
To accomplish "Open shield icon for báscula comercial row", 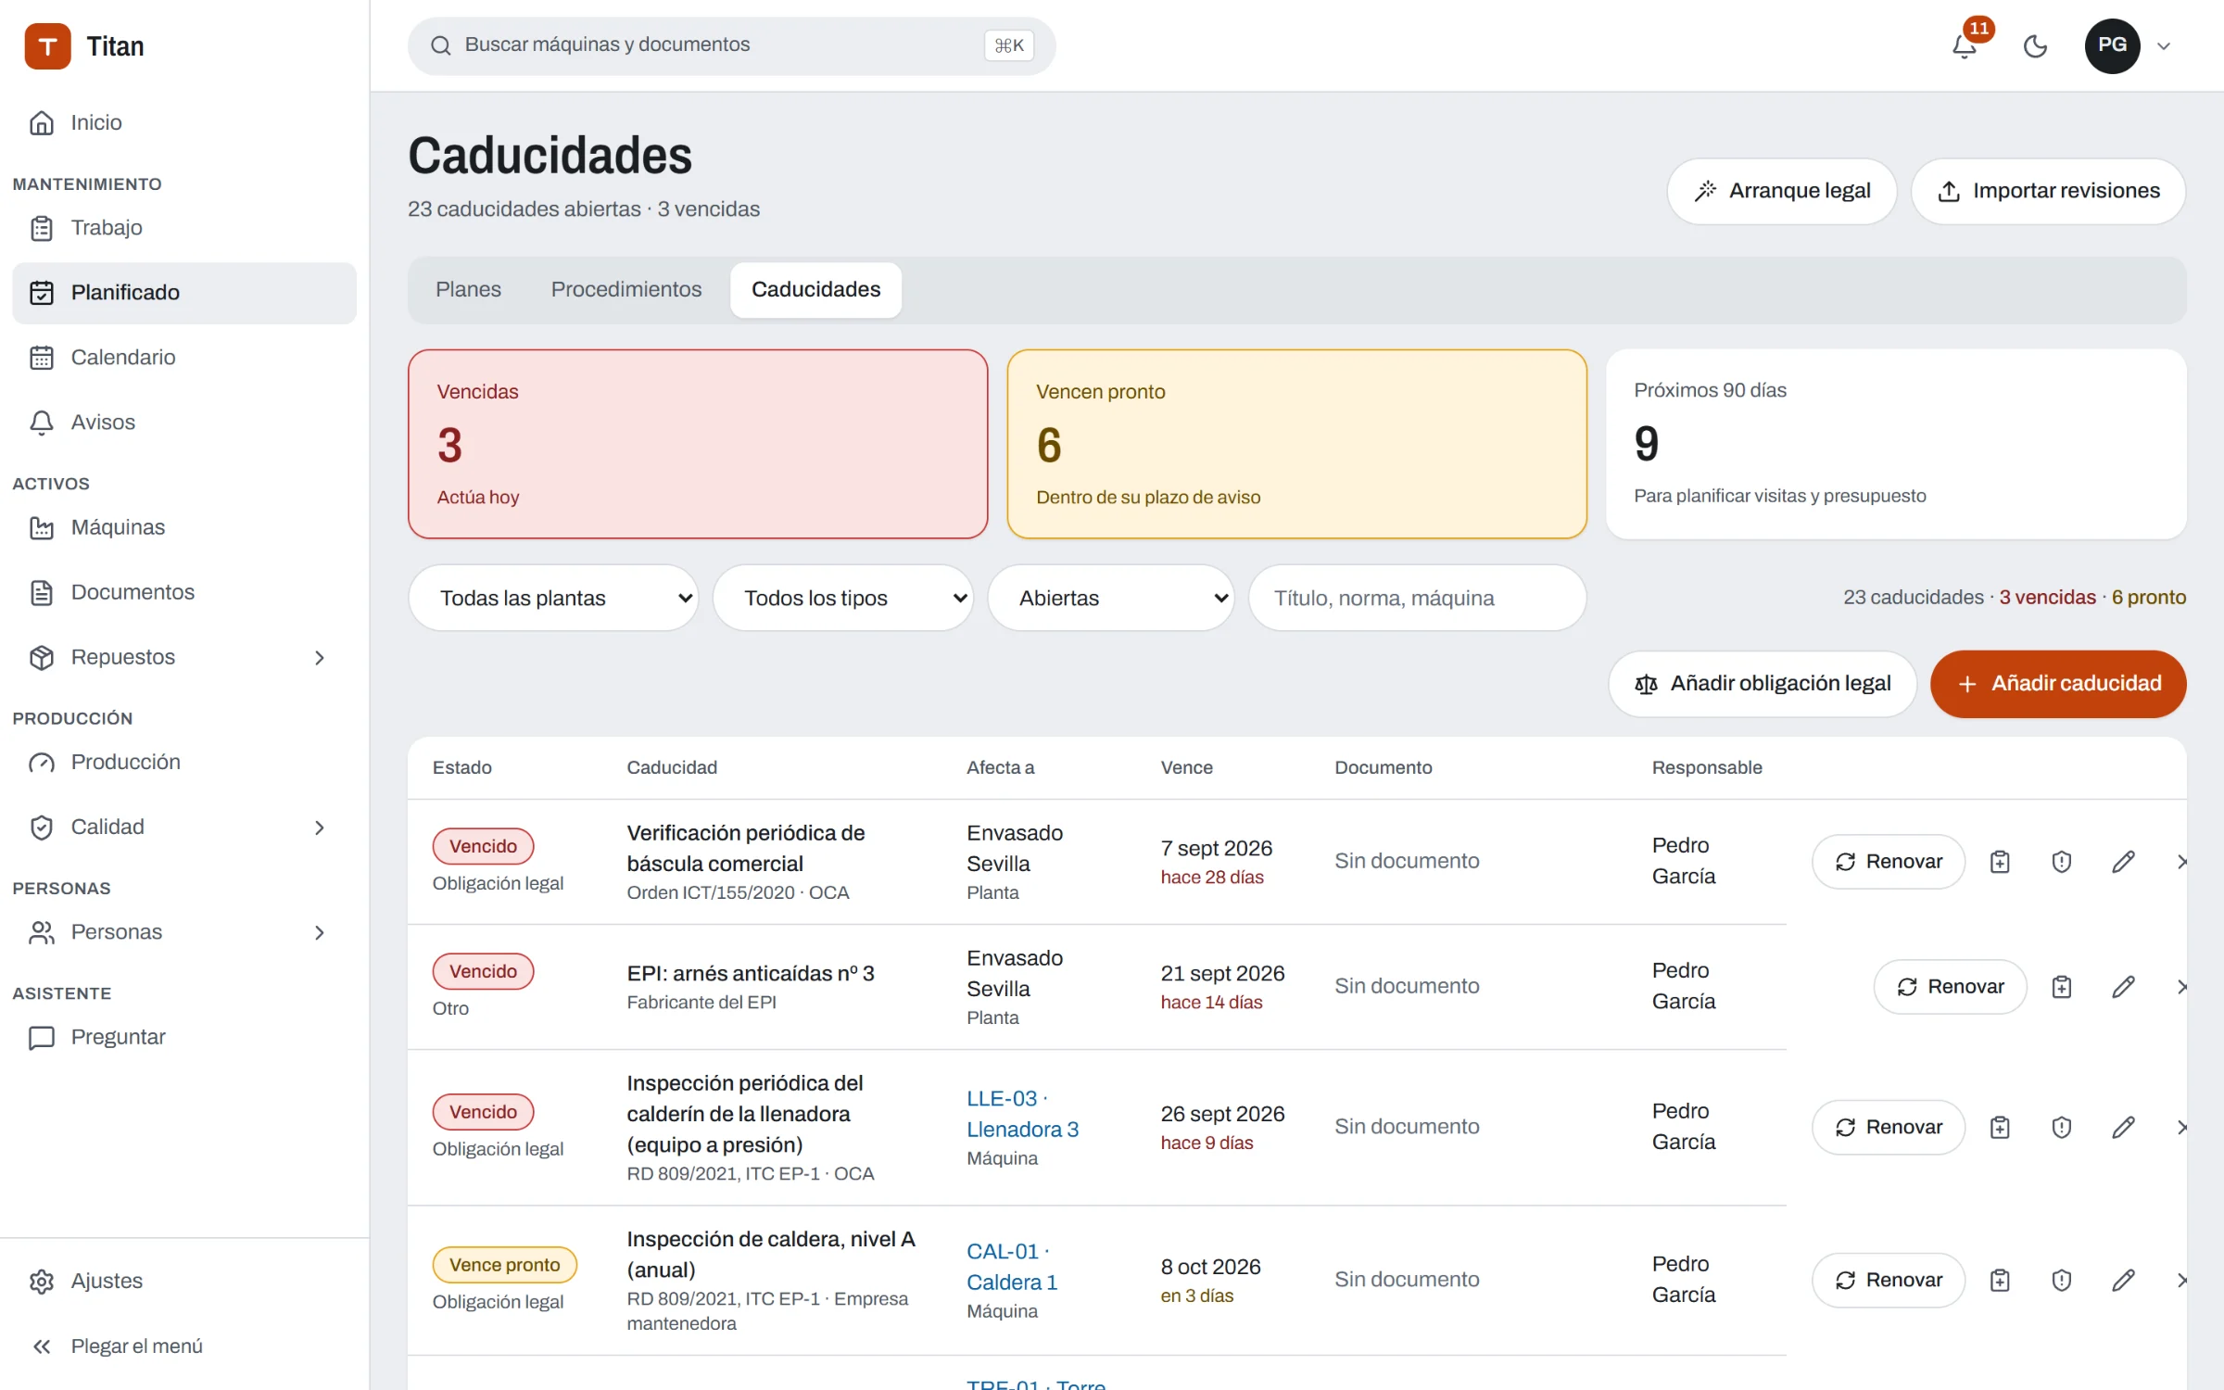I will coord(2061,862).
